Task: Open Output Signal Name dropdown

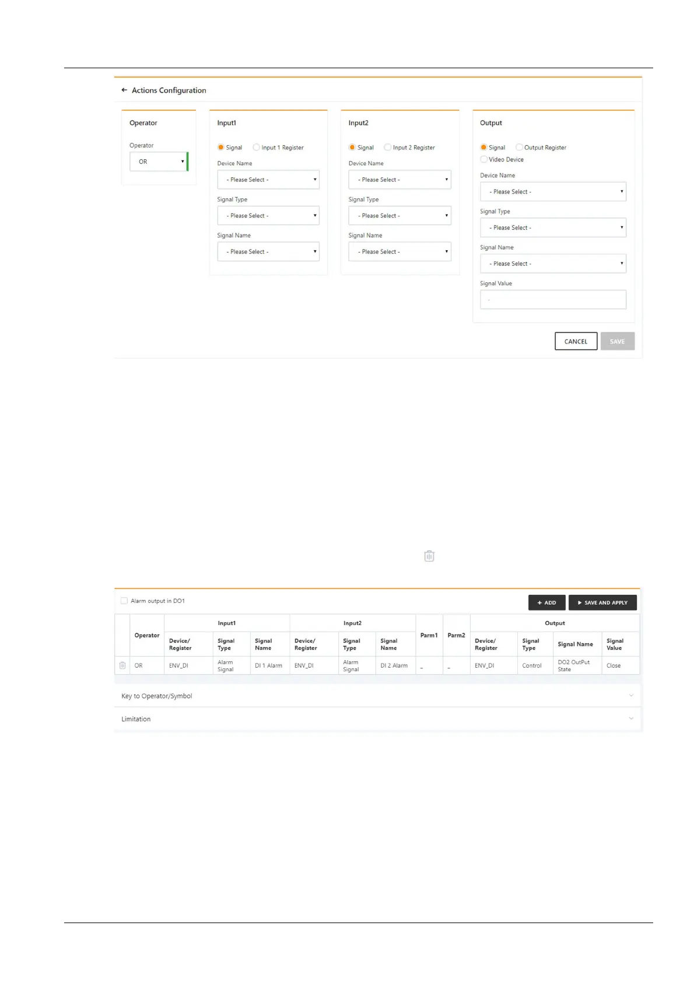Action: [x=553, y=264]
